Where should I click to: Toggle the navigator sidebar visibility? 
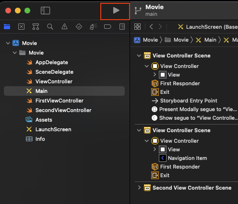point(45,11)
